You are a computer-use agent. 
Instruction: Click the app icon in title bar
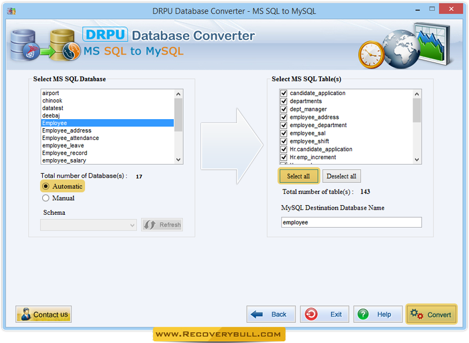point(11,11)
